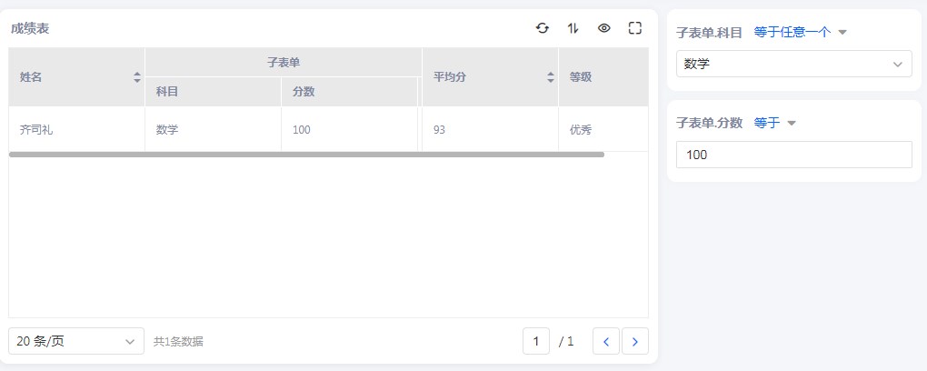Click the current page number box
Screen dimensions: 927x371
pos(535,341)
